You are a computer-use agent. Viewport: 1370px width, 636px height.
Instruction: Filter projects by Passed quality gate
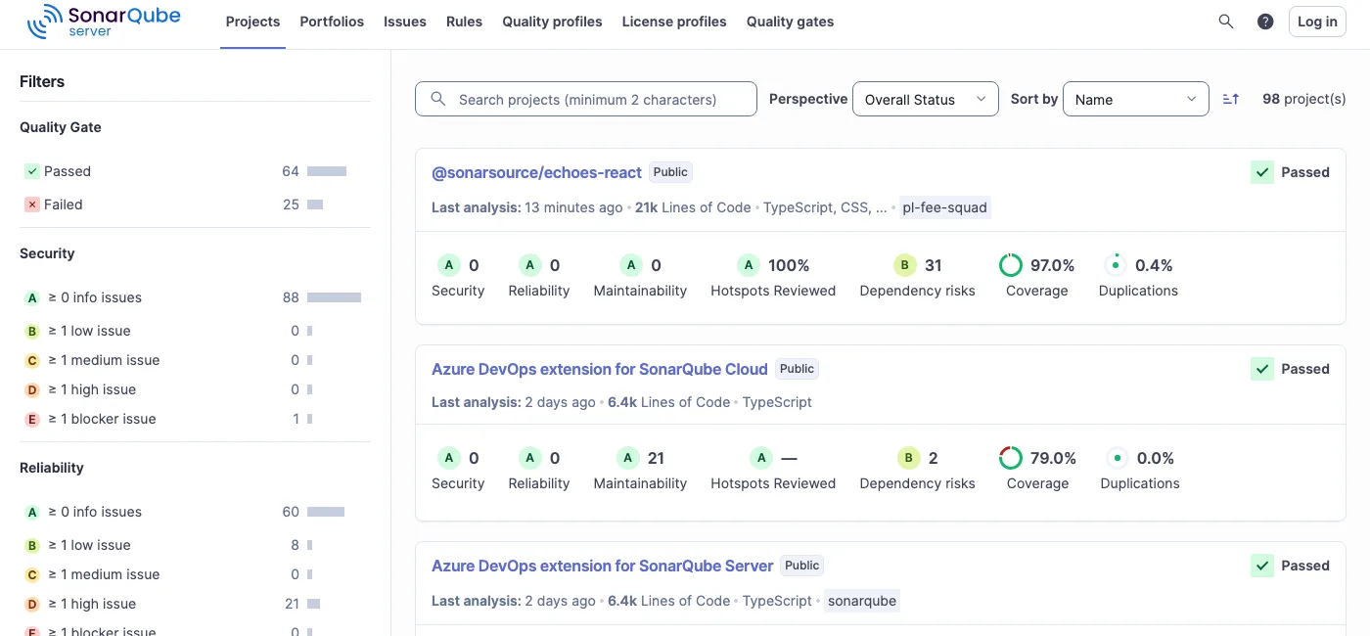coord(66,170)
